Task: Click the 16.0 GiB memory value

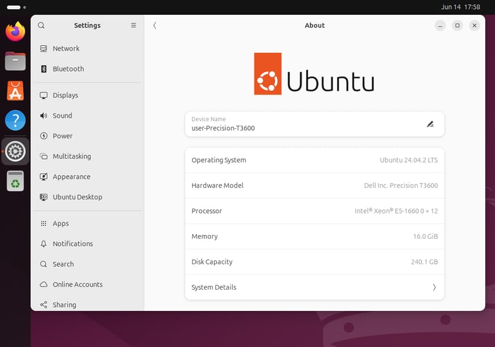Action: (425, 237)
